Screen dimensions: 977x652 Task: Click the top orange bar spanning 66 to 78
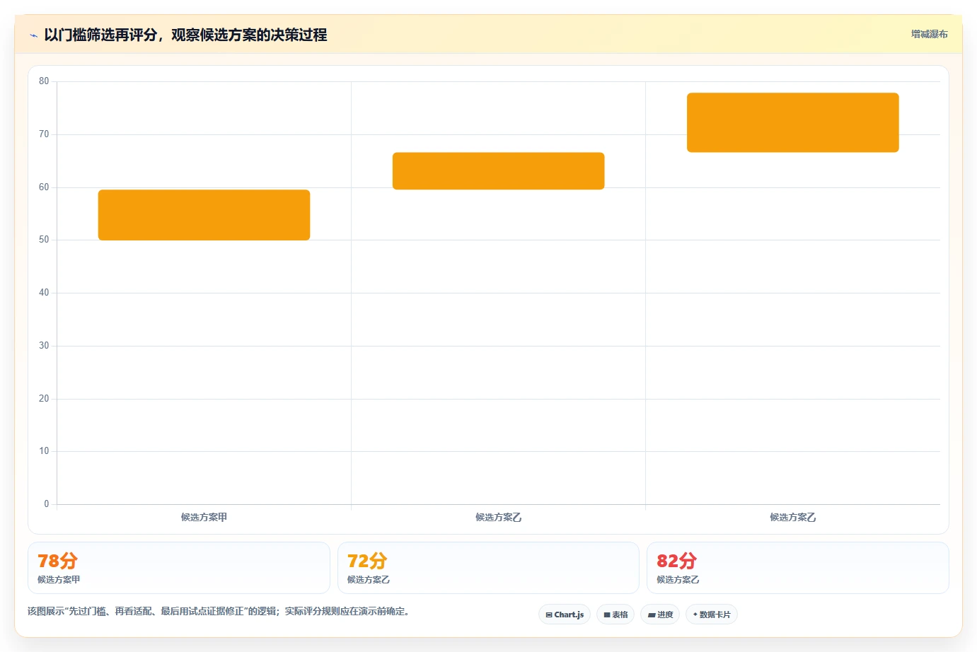coord(792,122)
